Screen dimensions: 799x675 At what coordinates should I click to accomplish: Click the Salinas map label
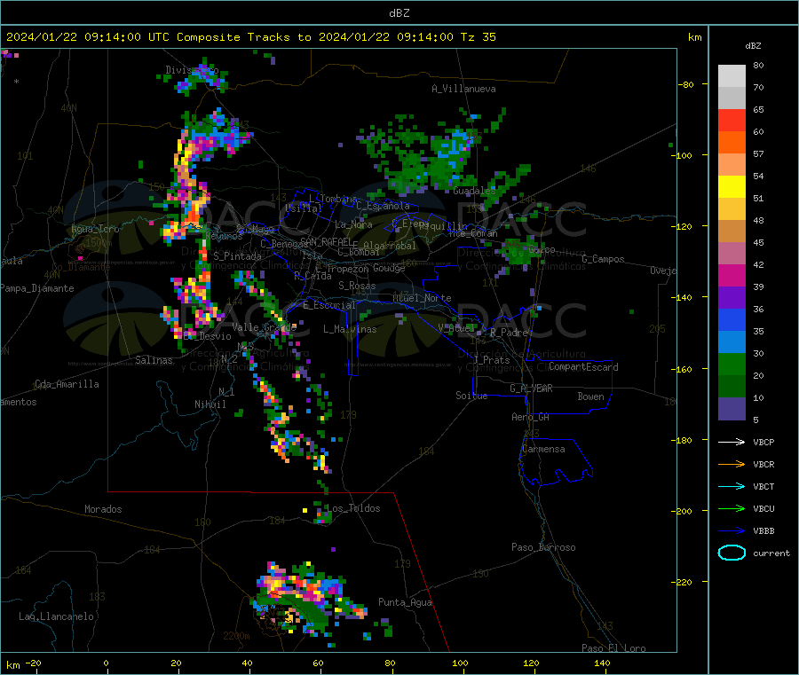tap(154, 360)
